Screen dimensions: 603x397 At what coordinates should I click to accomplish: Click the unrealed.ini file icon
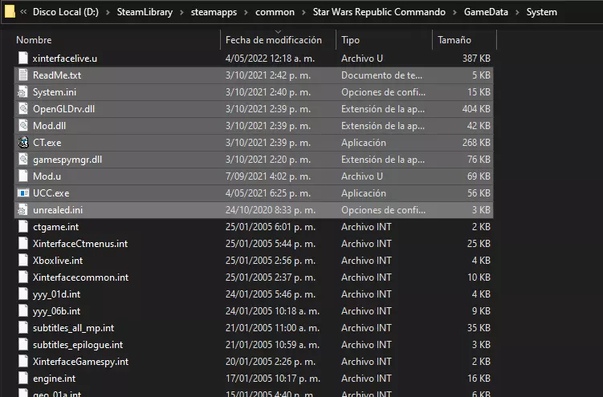tap(23, 210)
